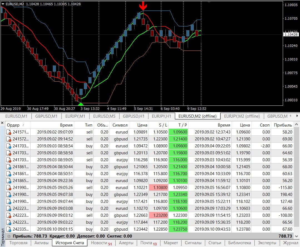This screenshot has height=247, width=300.
Task: Sort by the Ордер column header
Action: (18, 125)
